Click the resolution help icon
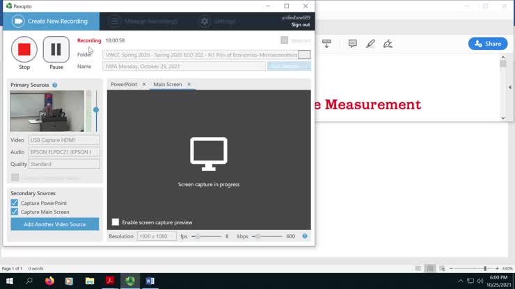Image resolution: width=515 pixels, height=289 pixels. (305, 236)
